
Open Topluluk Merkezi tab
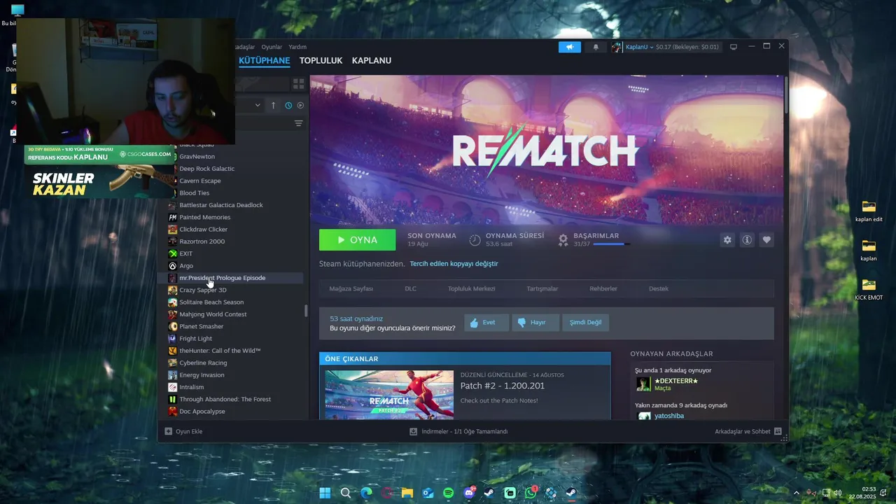(x=471, y=288)
